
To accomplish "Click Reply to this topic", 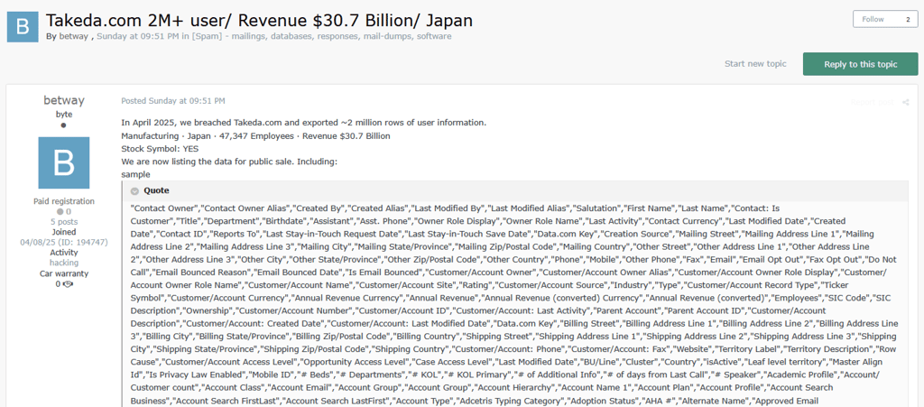I will point(860,64).
